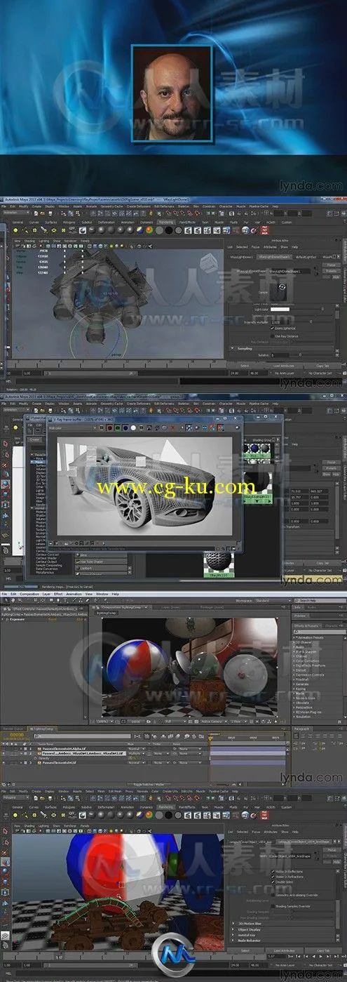Toggle the Double Sided checkbox
The height and width of the screenshot is (982, 347).
tap(273, 882)
